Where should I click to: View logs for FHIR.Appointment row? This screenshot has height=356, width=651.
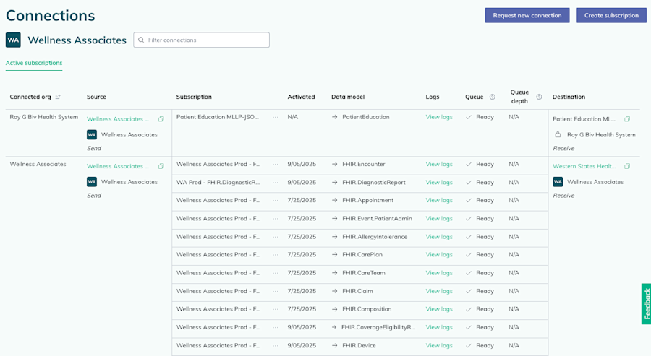439,201
